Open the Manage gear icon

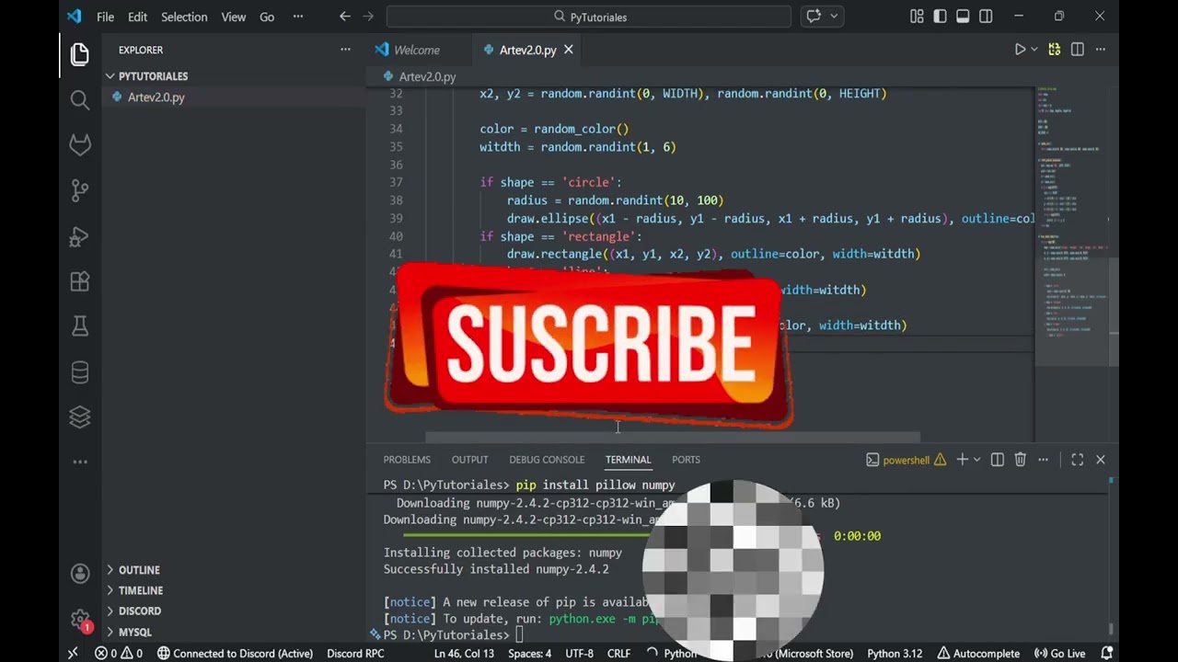tap(80, 620)
